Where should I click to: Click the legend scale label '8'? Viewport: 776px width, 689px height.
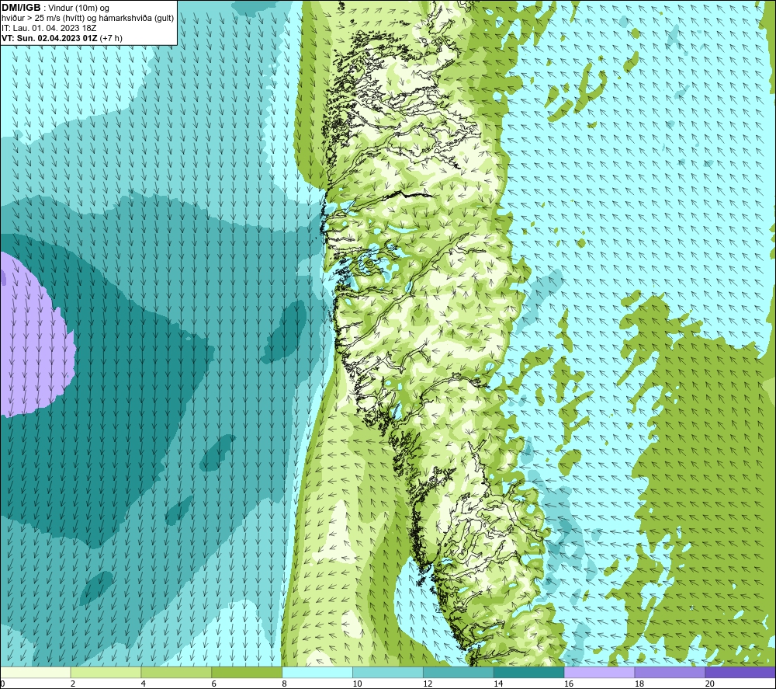pos(285,684)
